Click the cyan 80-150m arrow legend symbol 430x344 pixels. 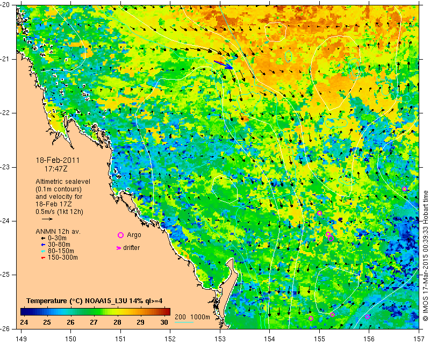pos(42,251)
